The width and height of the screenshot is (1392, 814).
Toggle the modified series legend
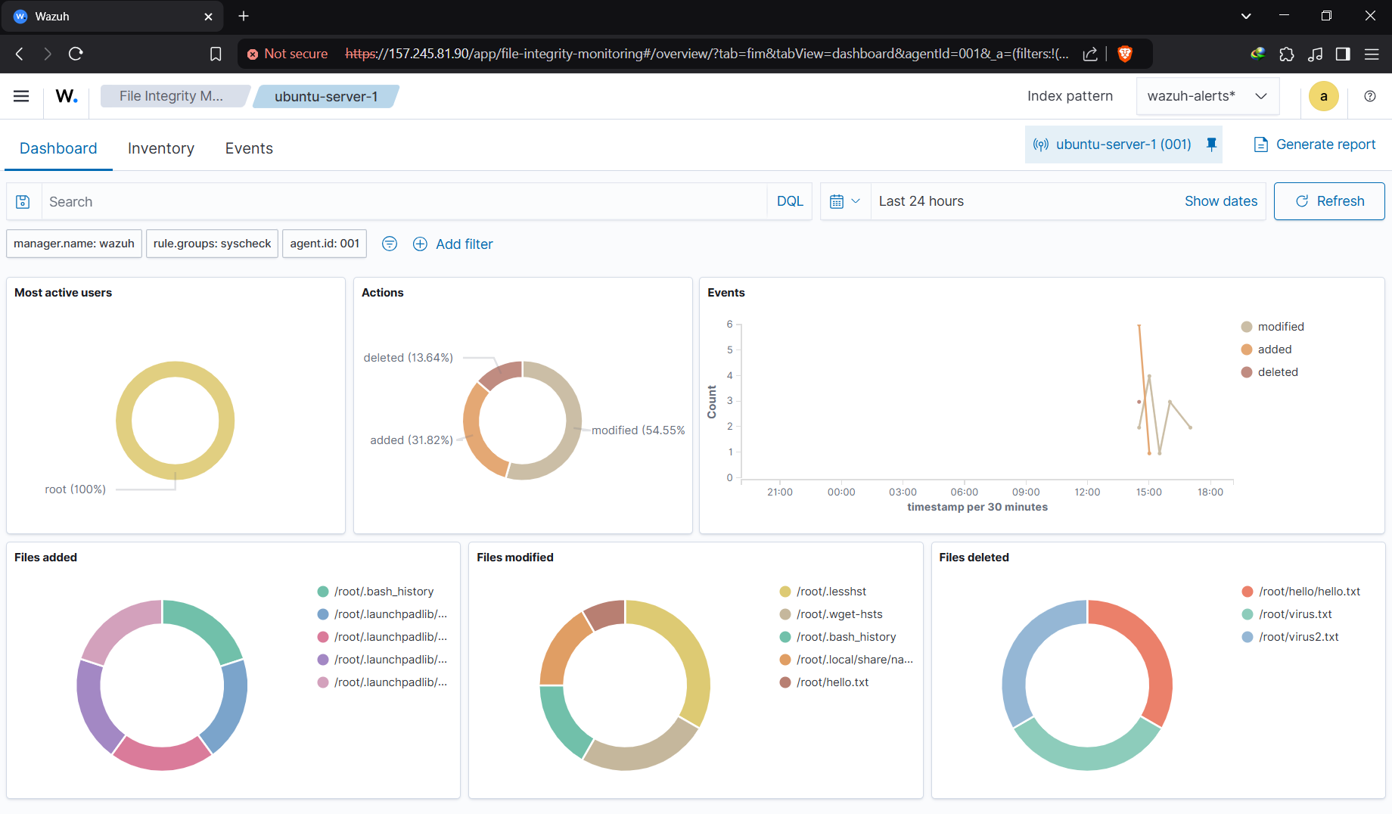coord(1273,327)
